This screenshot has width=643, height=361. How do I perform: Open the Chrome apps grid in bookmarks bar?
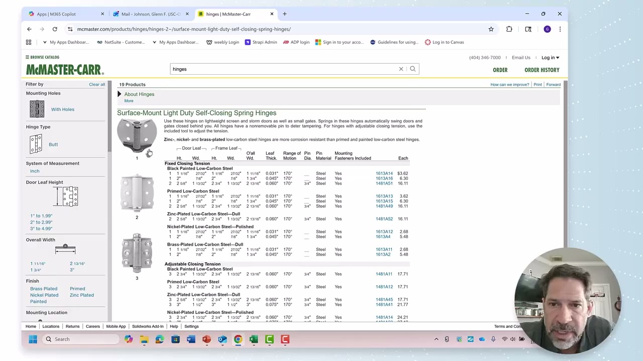point(29,42)
